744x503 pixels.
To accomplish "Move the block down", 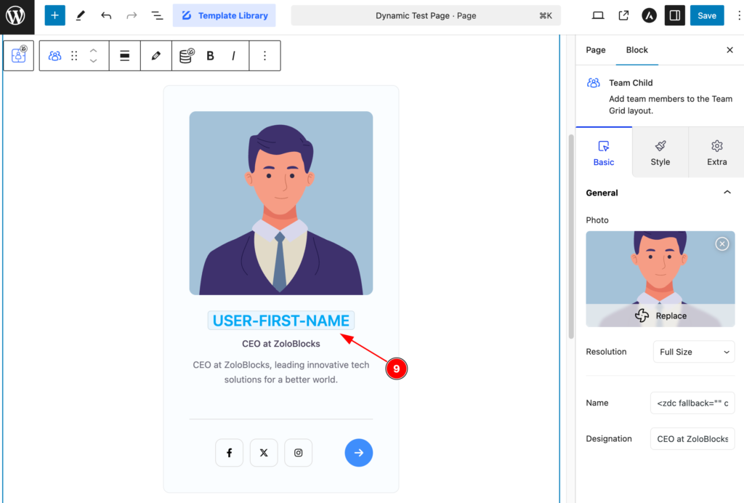I will pyautogui.click(x=94, y=61).
